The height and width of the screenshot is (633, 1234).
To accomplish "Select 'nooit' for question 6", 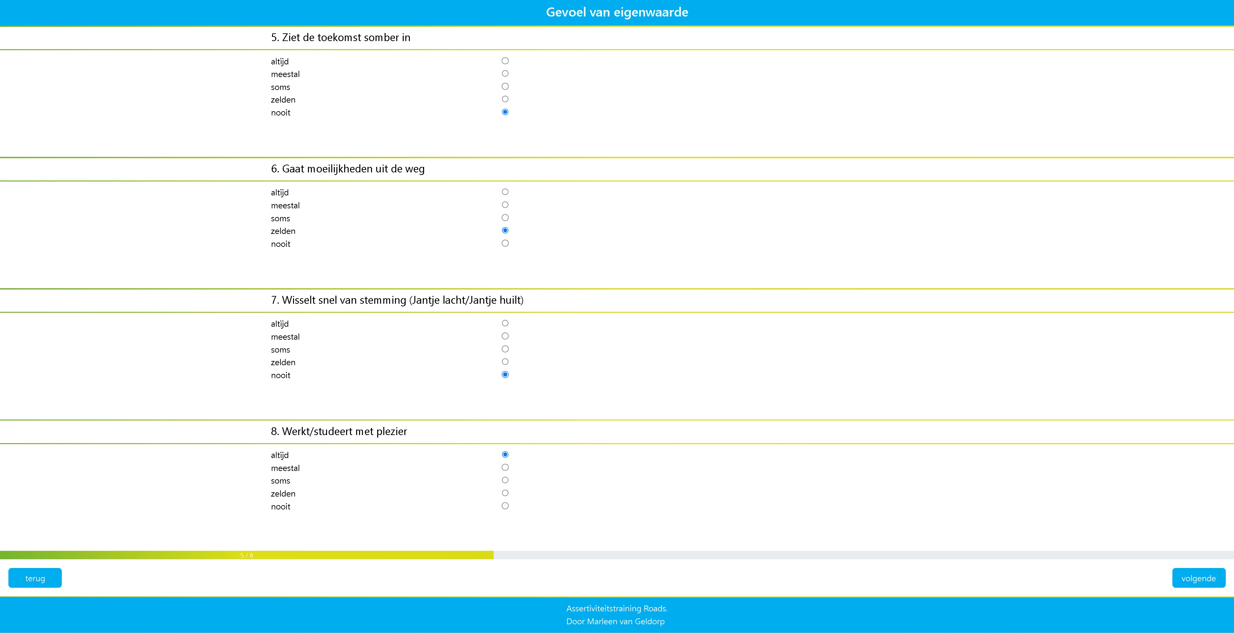I will (x=505, y=244).
